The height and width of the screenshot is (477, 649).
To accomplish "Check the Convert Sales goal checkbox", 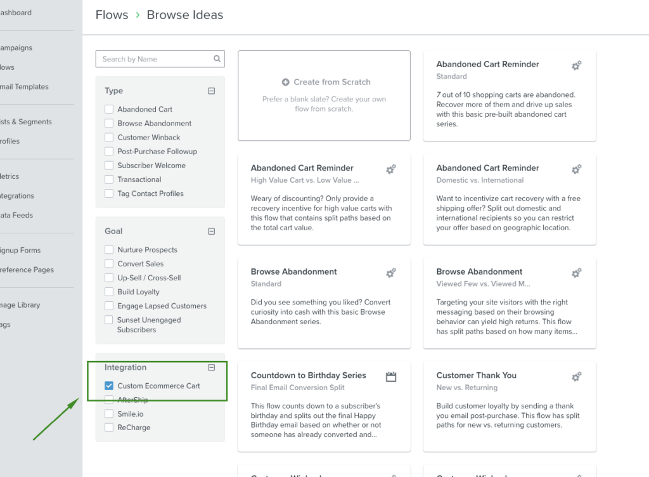I will coord(109,263).
